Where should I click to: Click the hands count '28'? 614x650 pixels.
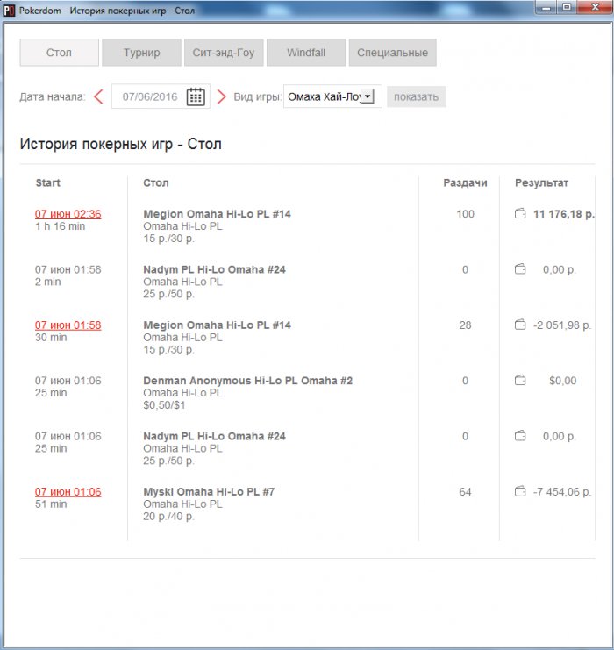point(465,325)
